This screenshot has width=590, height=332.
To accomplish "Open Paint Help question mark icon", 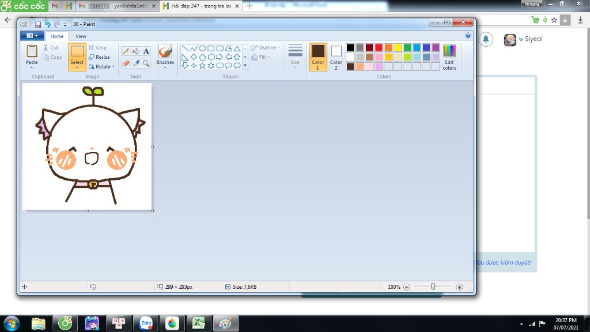I will [468, 35].
